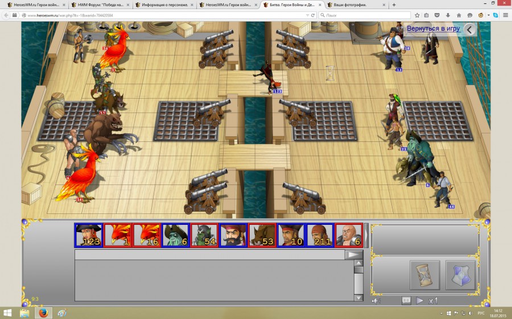Select the phoenix portrait numbered 16
The width and height of the screenshot is (512, 319).
point(147,235)
